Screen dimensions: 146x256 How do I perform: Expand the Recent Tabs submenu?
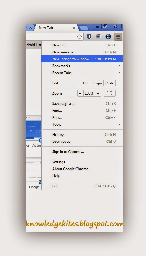coord(82,73)
